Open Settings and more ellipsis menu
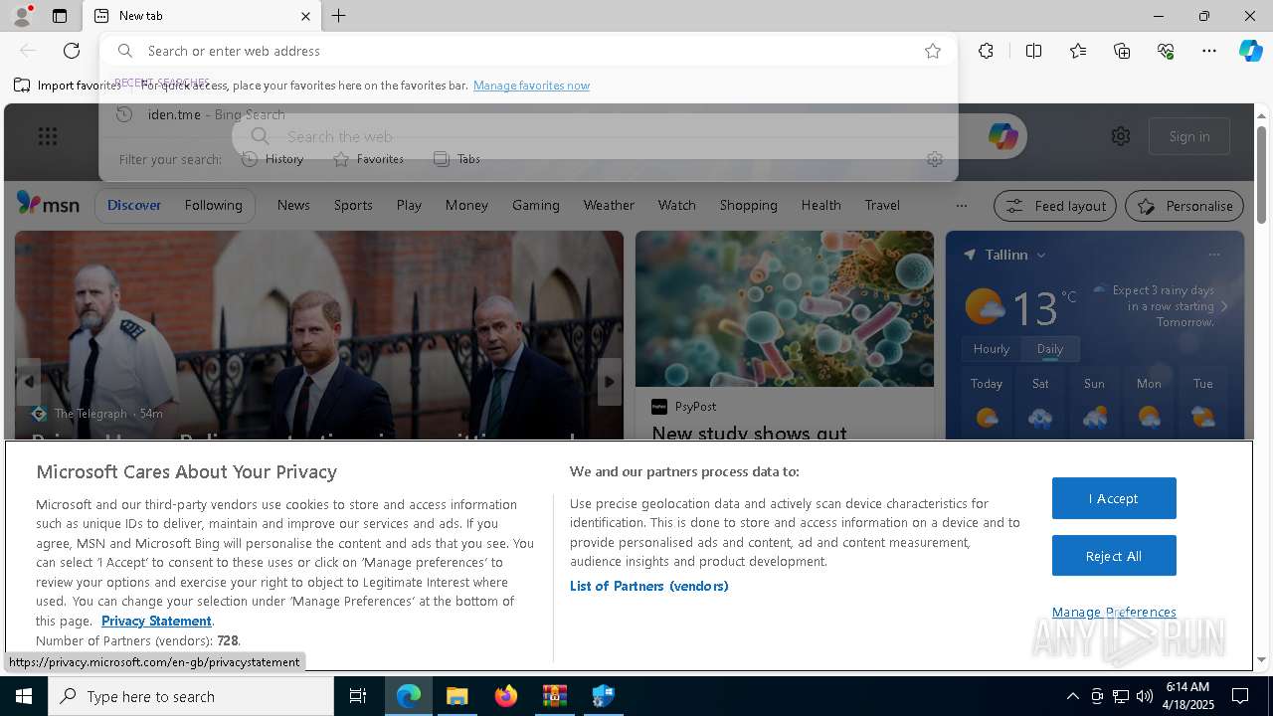The height and width of the screenshot is (716, 1273). click(x=1209, y=51)
